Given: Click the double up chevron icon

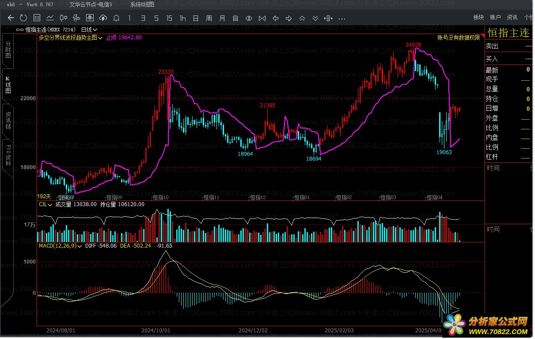Looking at the screenshot, I should (x=302, y=18).
